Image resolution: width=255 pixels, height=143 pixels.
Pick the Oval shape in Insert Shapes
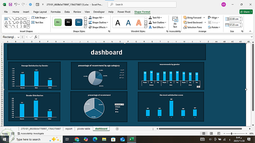[21, 19]
